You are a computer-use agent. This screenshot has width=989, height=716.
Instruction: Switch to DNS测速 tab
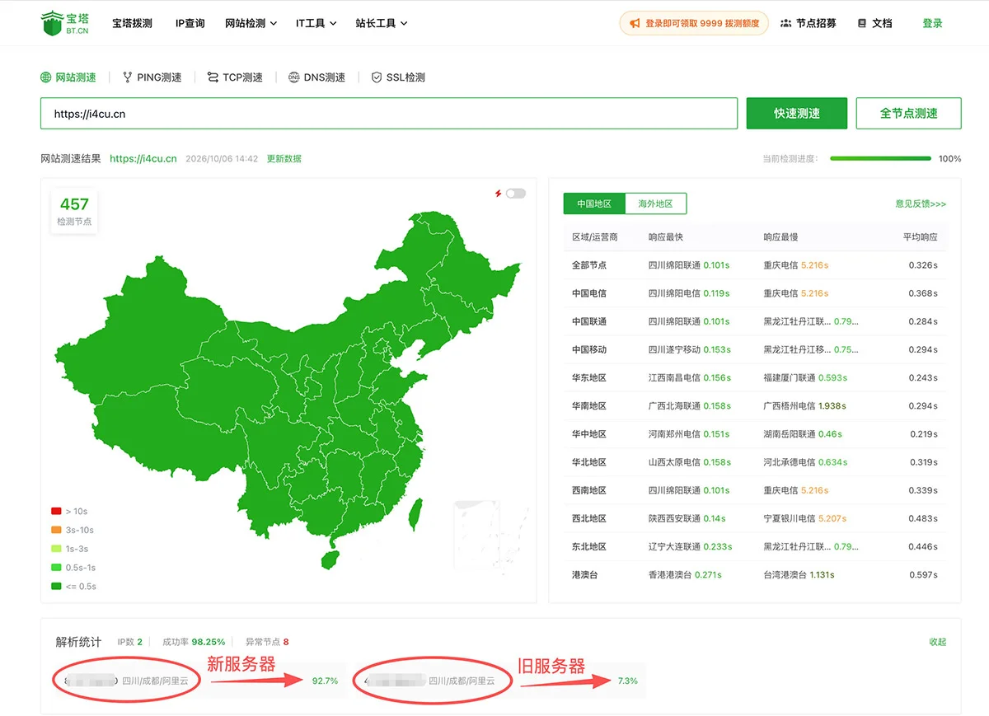point(316,77)
